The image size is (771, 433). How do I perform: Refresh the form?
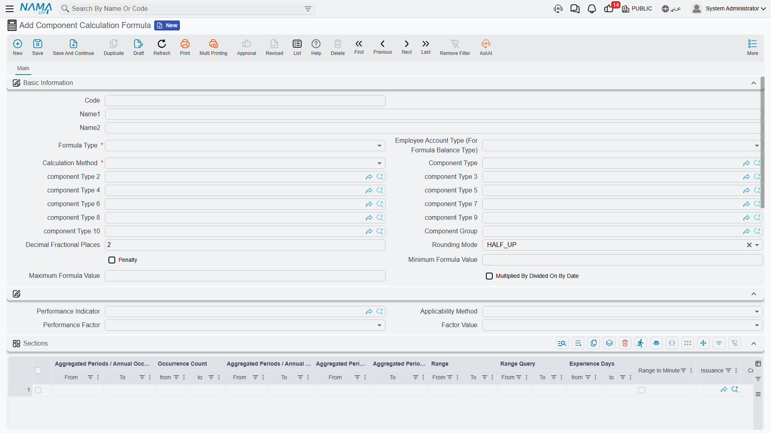point(162,47)
